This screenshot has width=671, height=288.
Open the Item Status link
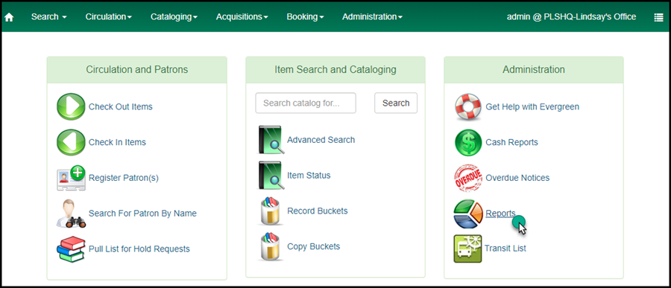pos(309,175)
